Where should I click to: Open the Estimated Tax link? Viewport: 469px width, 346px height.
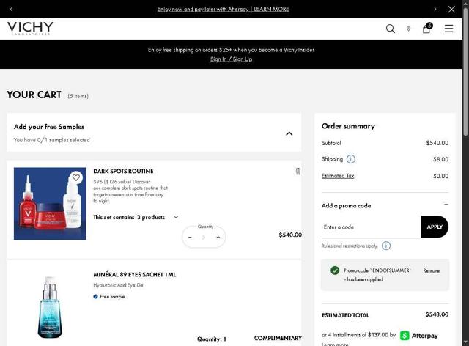click(x=338, y=176)
